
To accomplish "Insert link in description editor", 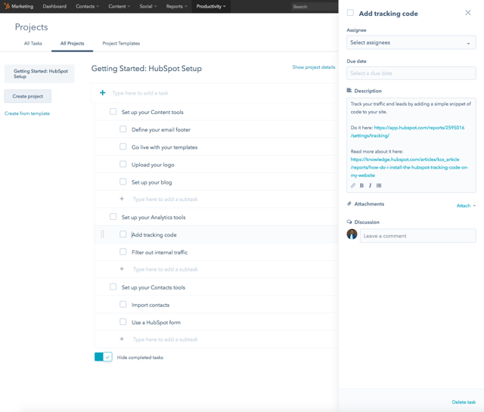I will [x=353, y=185].
